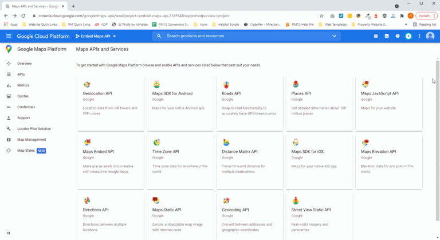The width and height of the screenshot is (440, 240).
Task: Click the Maps SDK for Android icon
Action: [156, 84]
